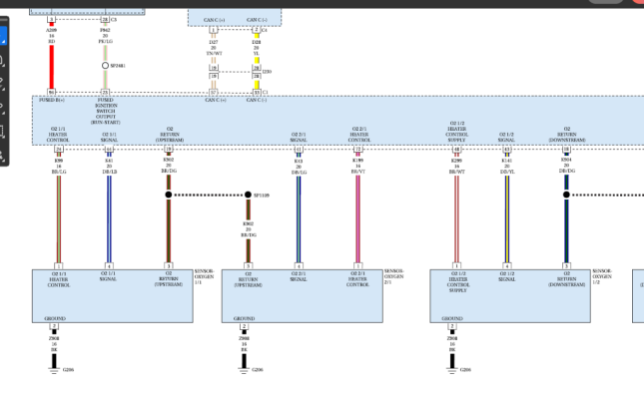Click the downstream O2 return splice dot
This screenshot has width=644, height=399.
566,195
